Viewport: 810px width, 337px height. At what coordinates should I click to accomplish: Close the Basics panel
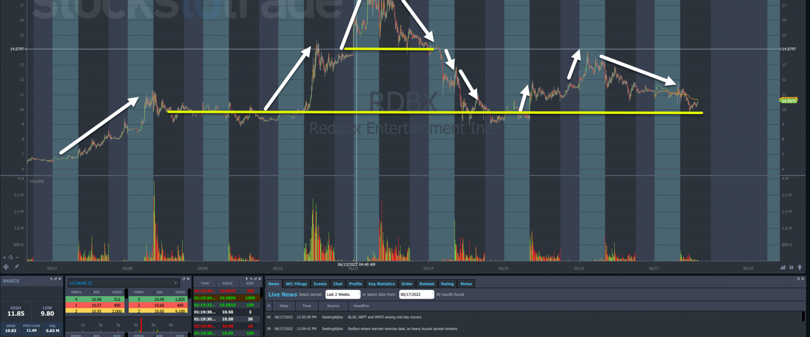[x=60, y=279]
